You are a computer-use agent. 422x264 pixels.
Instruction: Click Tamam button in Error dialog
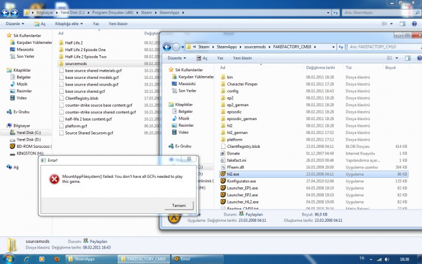point(179,205)
